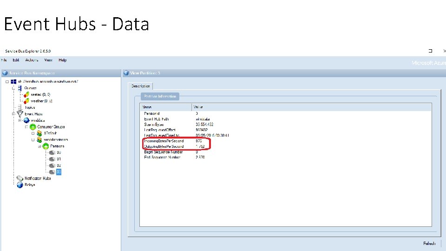Click the Relays globe icon
The width and height of the screenshot is (446, 251).
(x=20, y=185)
